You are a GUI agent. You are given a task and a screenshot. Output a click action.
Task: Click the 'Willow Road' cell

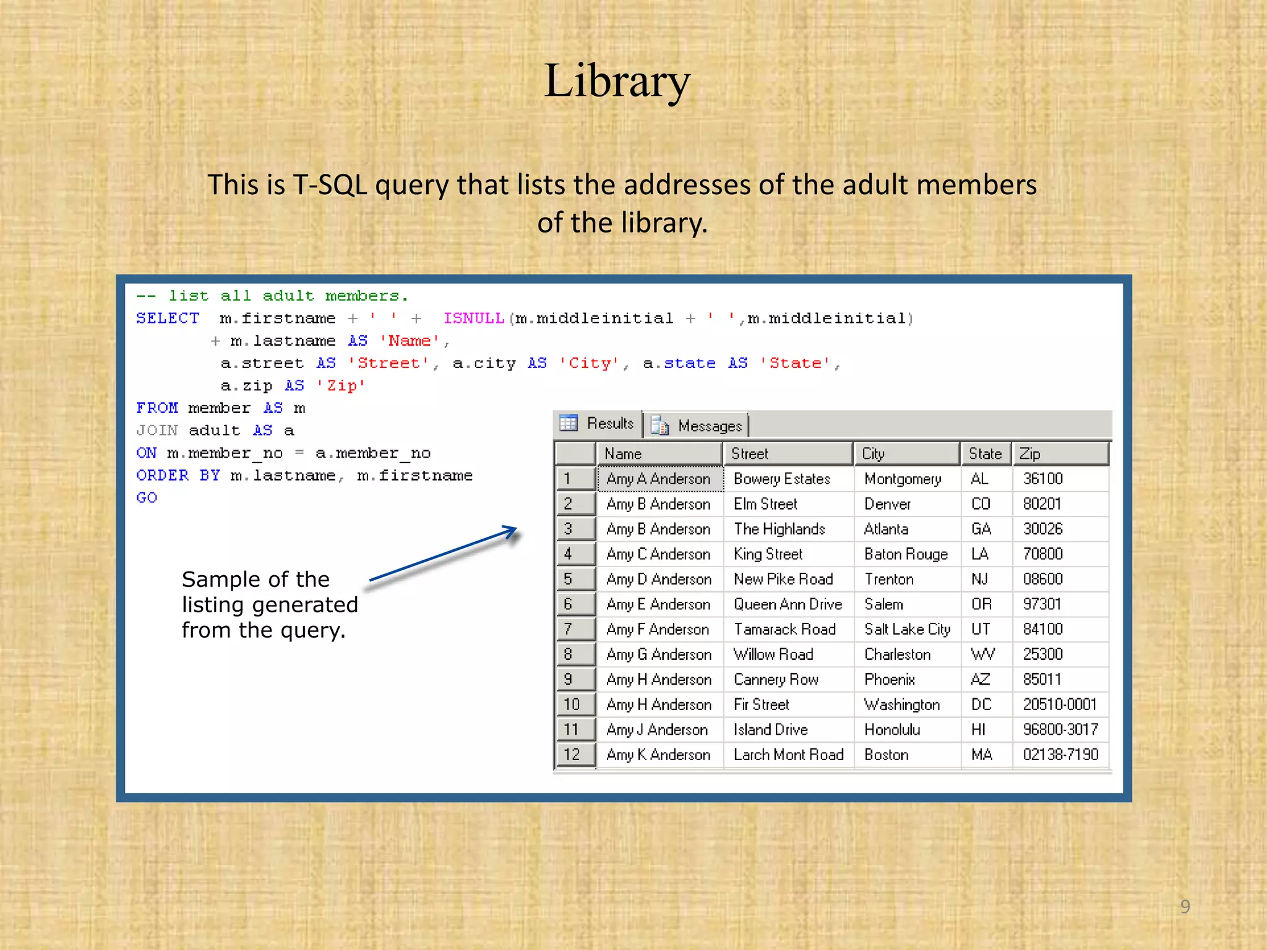coord(789,654)
